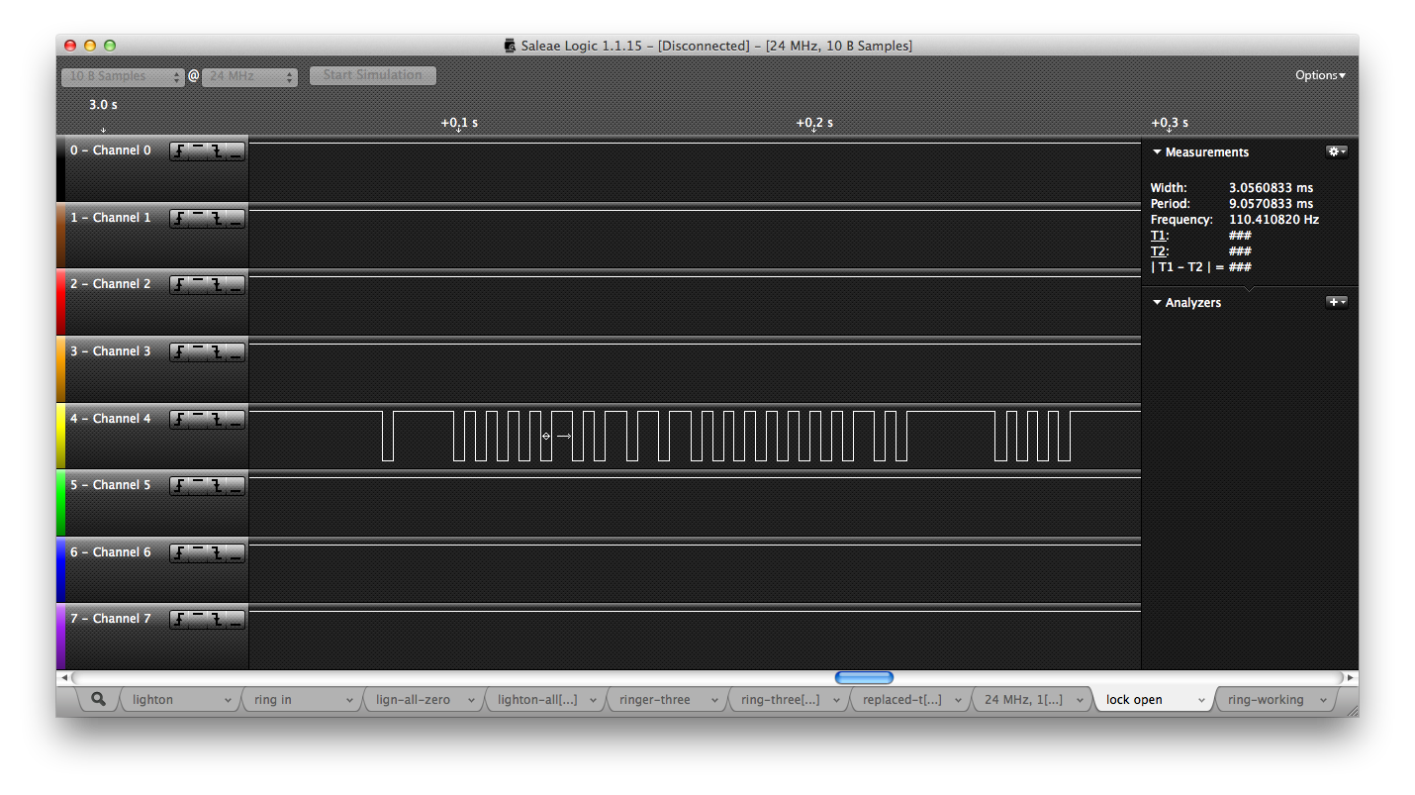Set high level trigger on Channel 1
Image resolution: width=1415 pixels, height=795 pixels.
pyautogui.click(x=198, y=219)
